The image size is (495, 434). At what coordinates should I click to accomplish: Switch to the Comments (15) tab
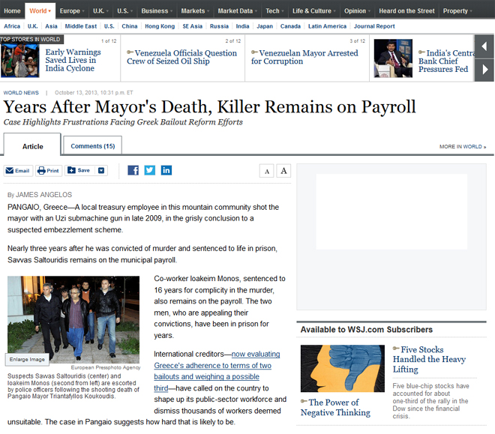(92, 146)
